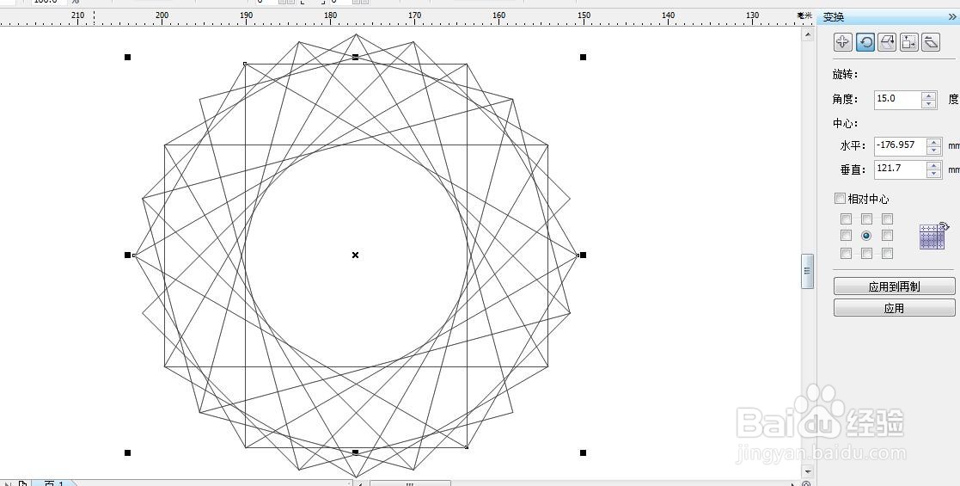The height and width of the screenshot is (486, 960).
Task: Select the Skew transform icon
Action: (x=931, y=41)
